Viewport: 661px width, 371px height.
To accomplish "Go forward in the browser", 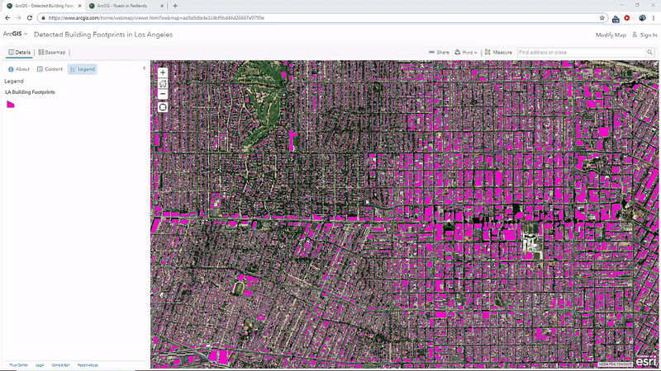I will point(18,18).
